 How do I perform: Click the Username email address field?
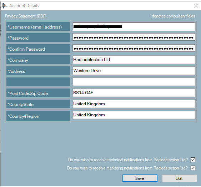coord(134,26)
